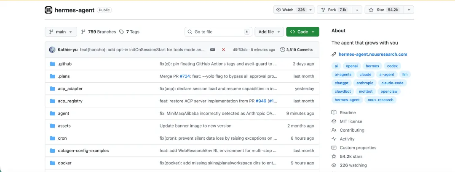Open the 3,819 Commits history link
The image size is (455, 172).
tap(296, 50)
